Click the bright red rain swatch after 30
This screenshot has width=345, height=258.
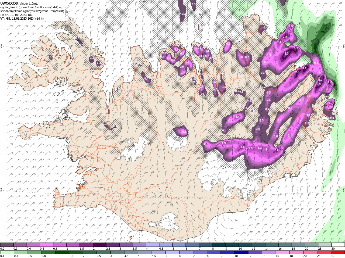point(338,252)
